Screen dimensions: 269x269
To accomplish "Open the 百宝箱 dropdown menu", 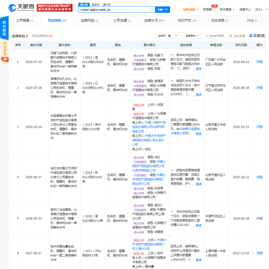I will 209,9.
